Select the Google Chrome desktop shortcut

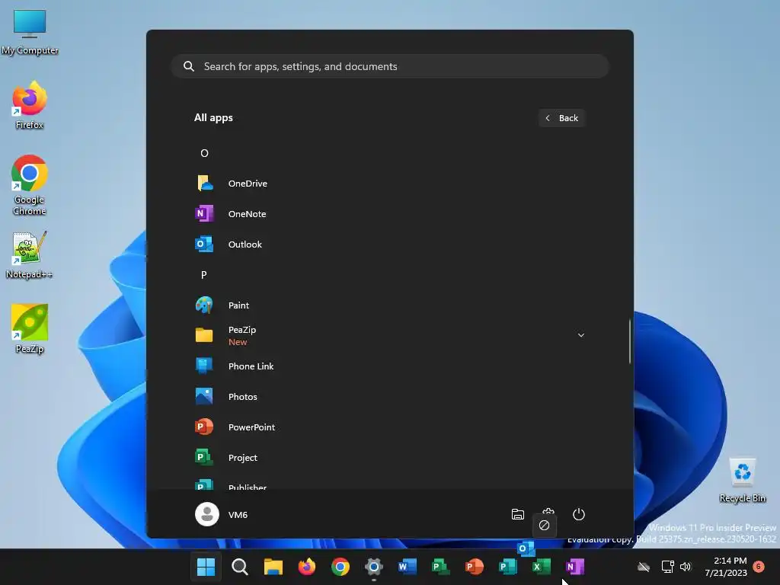30,185
